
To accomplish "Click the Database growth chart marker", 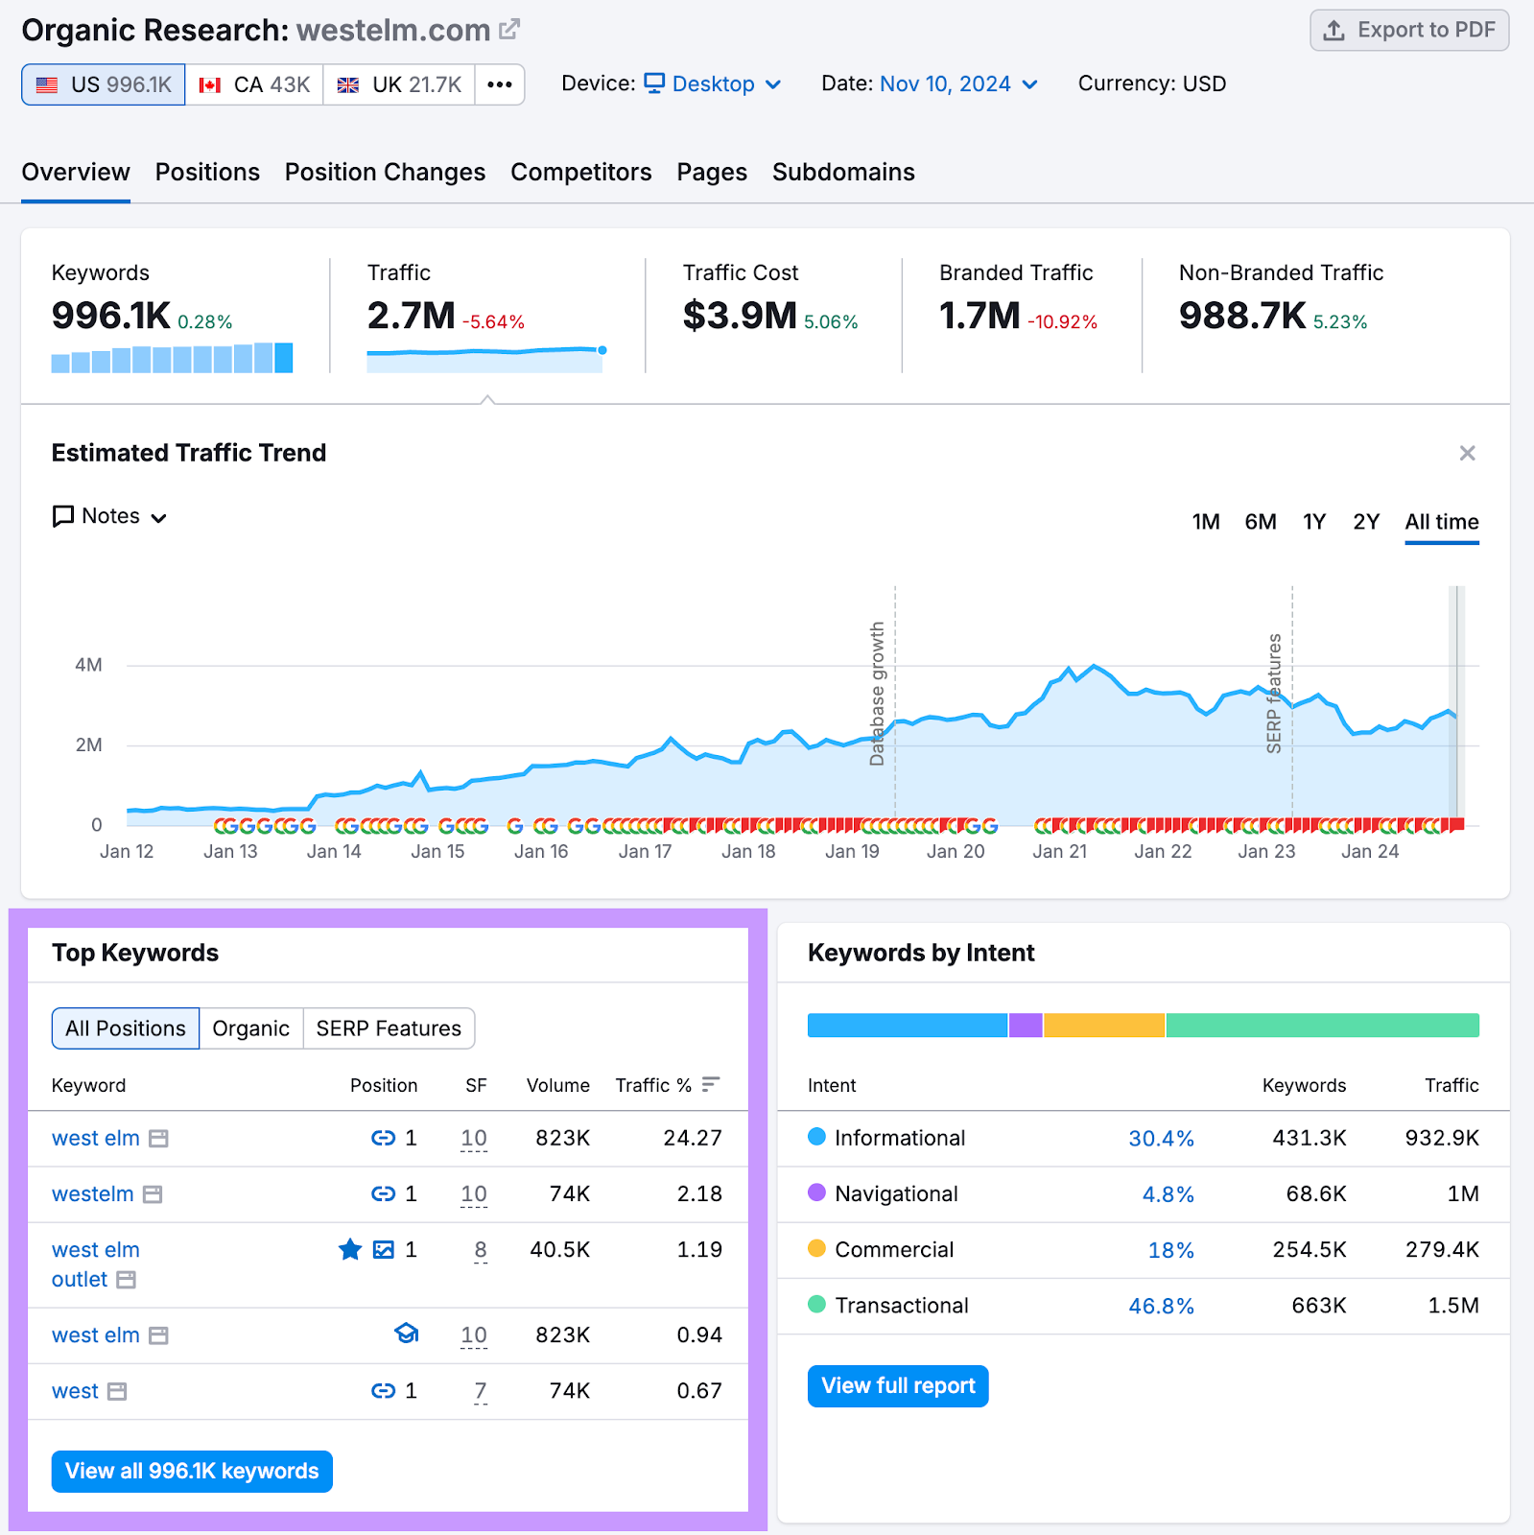I will pyautogui.click(x=877, y=694).
